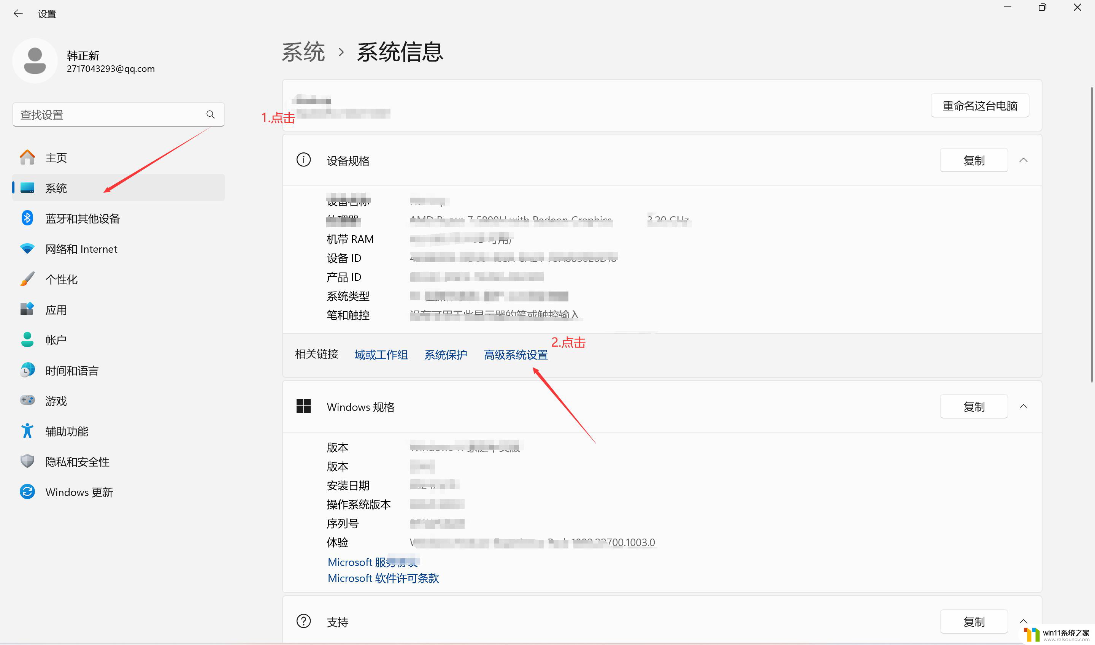Click 重命名这台电脑 button
Viewport: 1095px width, 645px height.
point(980,106)
